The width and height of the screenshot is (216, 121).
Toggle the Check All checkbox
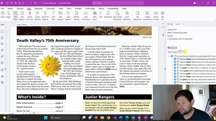pyautogui.click(x=168, y=48)
